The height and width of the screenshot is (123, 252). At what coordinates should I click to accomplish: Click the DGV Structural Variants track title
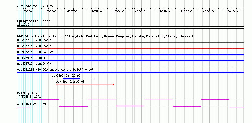point(105,36)
